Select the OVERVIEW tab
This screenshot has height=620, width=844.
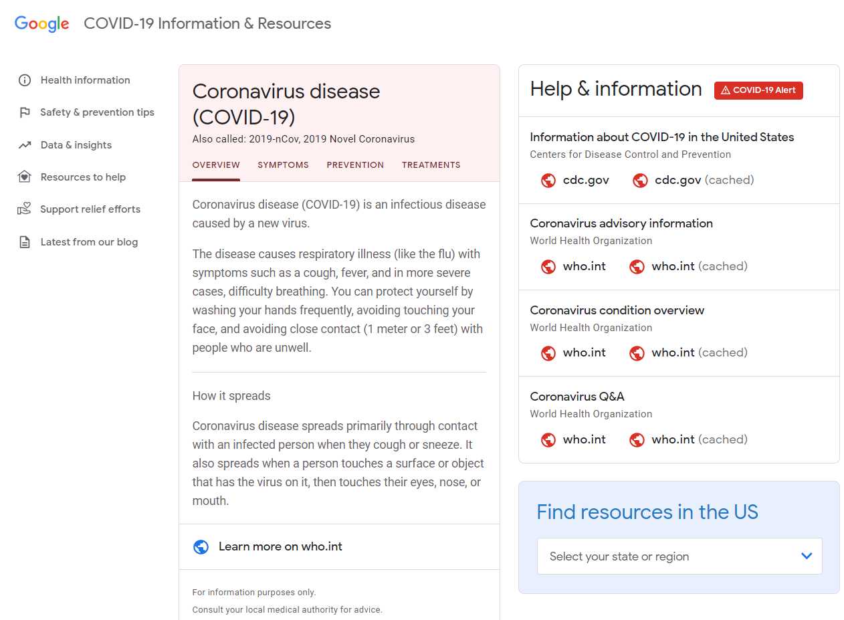click(x=216, y=165)
